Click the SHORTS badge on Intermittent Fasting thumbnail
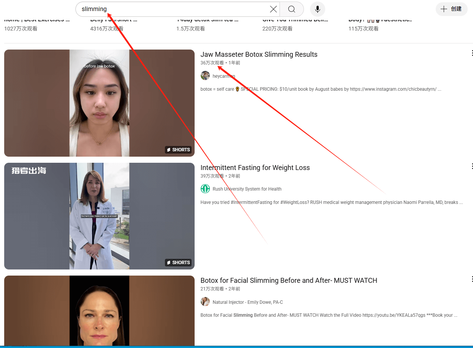The image size is (473, 348). pyautogui.click(x=178, y=263)
